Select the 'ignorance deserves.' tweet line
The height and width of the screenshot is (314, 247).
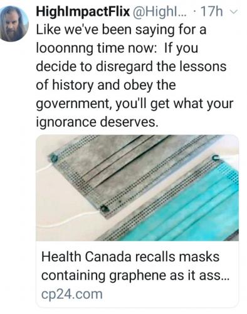click(x=97, y=122)
